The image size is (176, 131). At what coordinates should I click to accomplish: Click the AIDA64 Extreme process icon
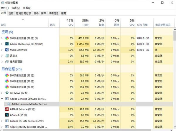coord(7,109)
